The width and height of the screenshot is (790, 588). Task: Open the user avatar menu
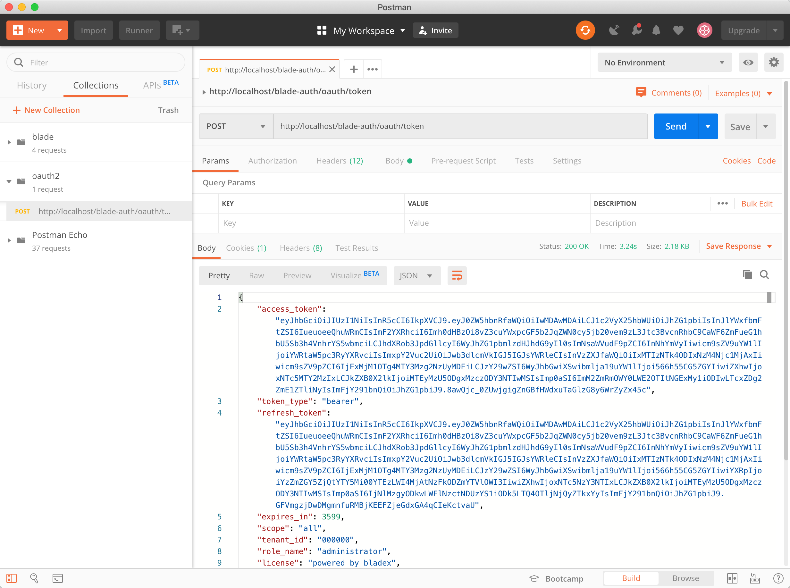pyautogui.click(x=704, y=30)
